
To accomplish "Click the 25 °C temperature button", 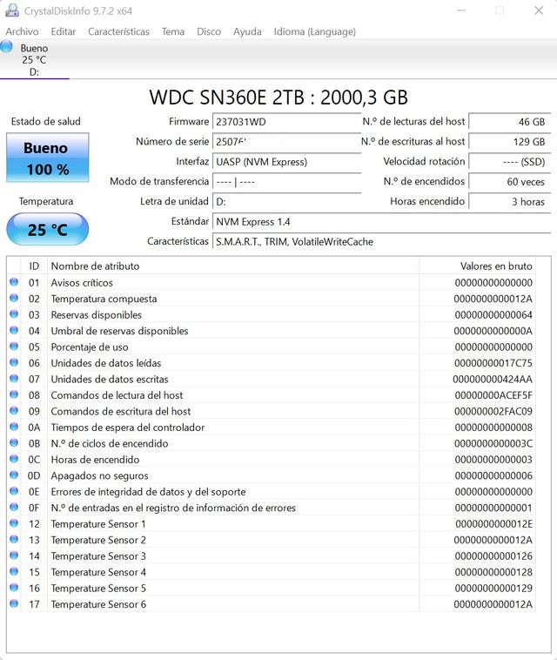I will tap(48, 229).
